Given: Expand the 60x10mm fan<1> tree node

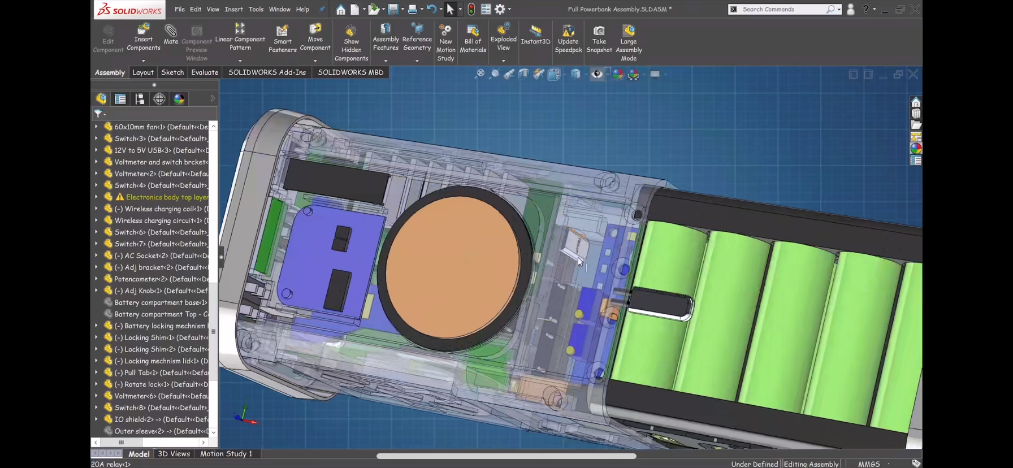Looking at the screenshot, I should click(x=96, y=127).
